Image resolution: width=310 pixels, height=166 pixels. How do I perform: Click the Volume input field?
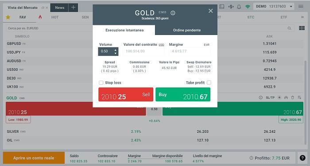(x=108, y=51)
